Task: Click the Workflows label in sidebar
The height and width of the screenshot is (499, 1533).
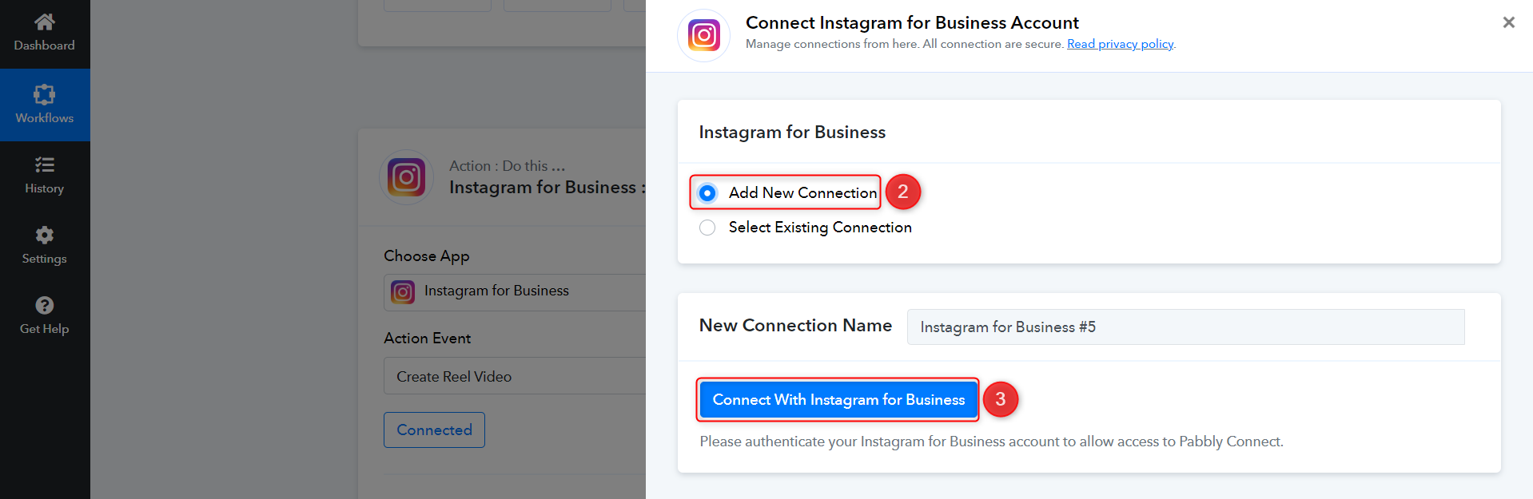Action: click(x=45, y=118)
